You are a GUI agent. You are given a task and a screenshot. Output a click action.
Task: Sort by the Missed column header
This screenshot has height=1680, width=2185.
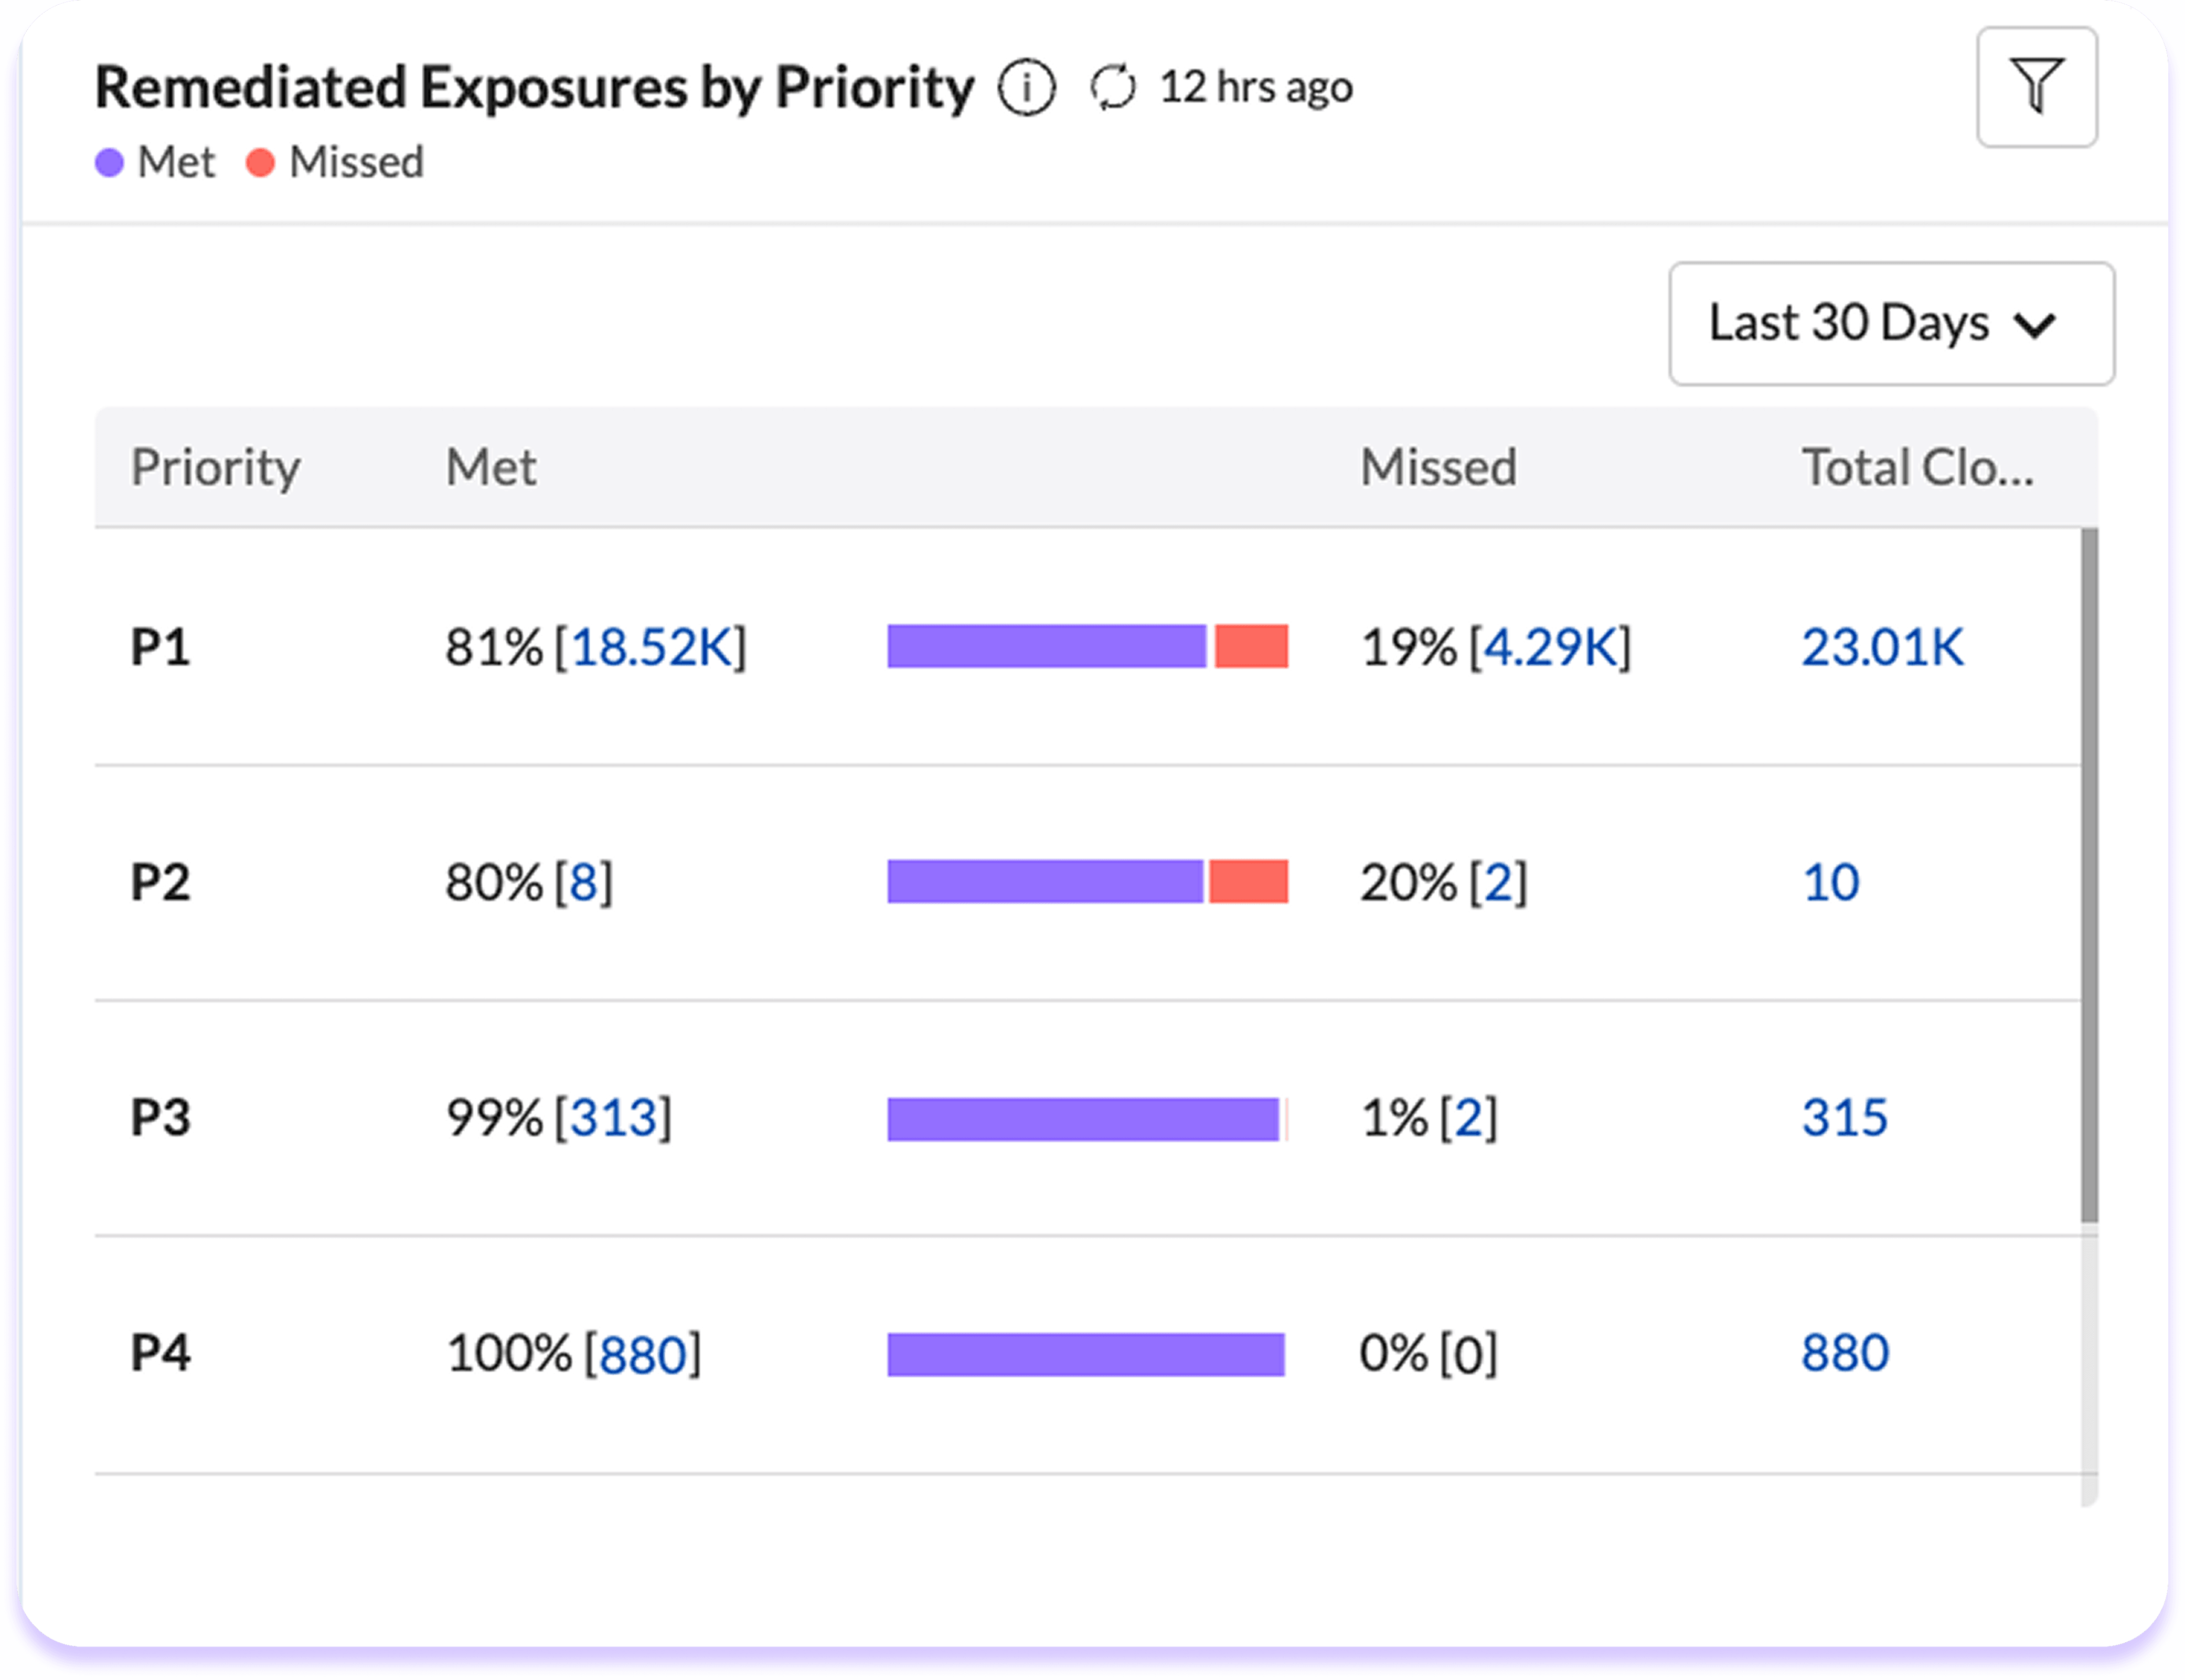(x=1437, y=467)
